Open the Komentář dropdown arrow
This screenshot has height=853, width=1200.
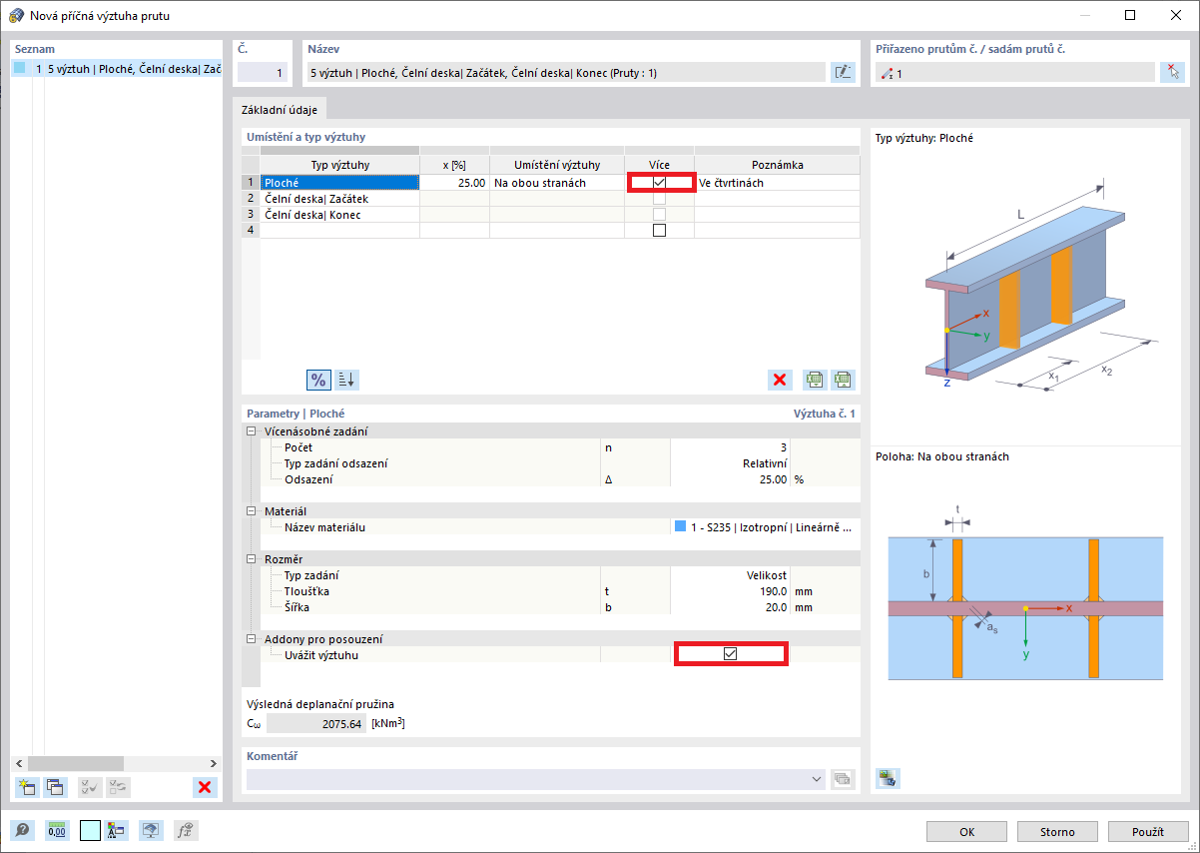[818, 779]
